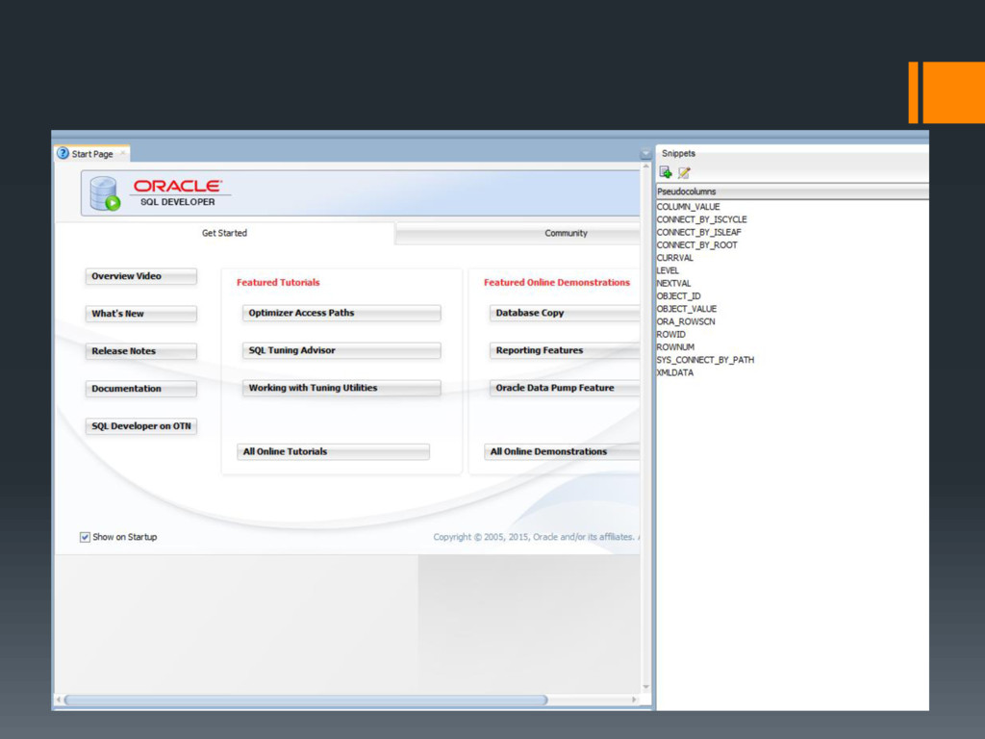Select the ROWNUM snippet

[675, 346]
